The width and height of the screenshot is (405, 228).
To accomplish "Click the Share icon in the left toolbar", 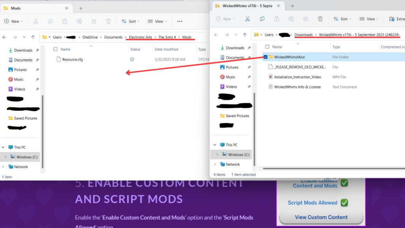I will coord(94,21).
